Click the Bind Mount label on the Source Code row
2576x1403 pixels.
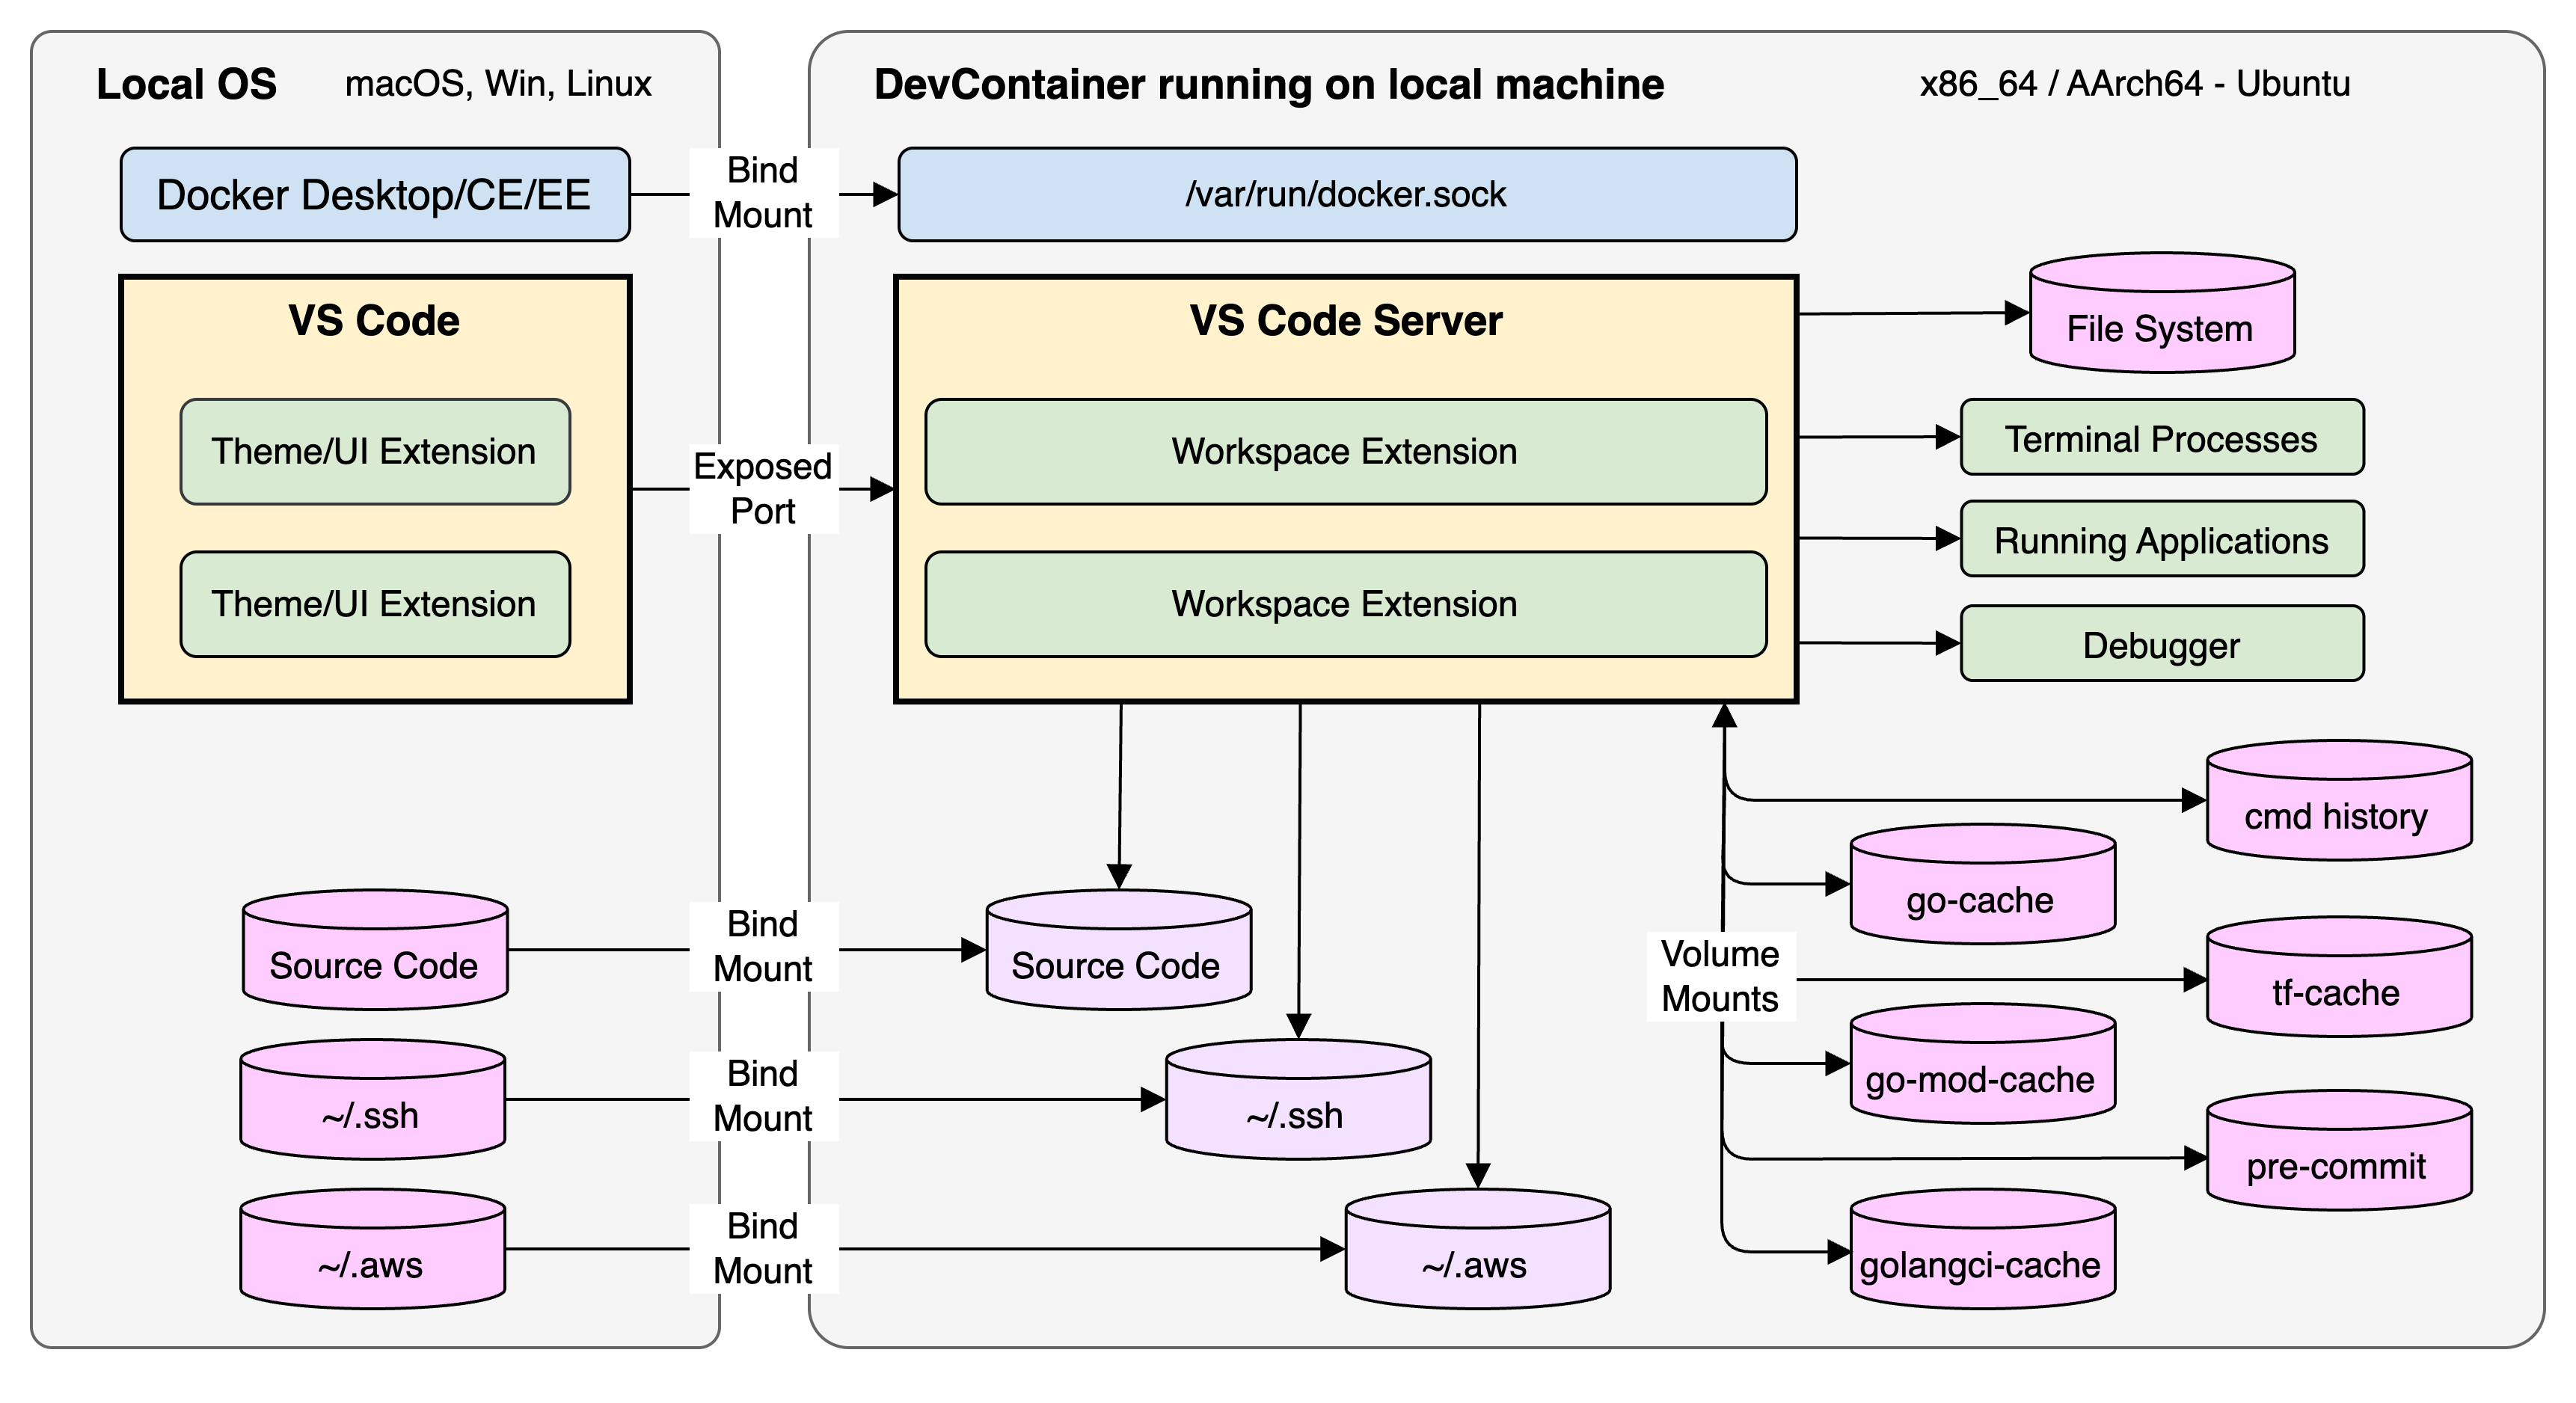coord(763,947)
